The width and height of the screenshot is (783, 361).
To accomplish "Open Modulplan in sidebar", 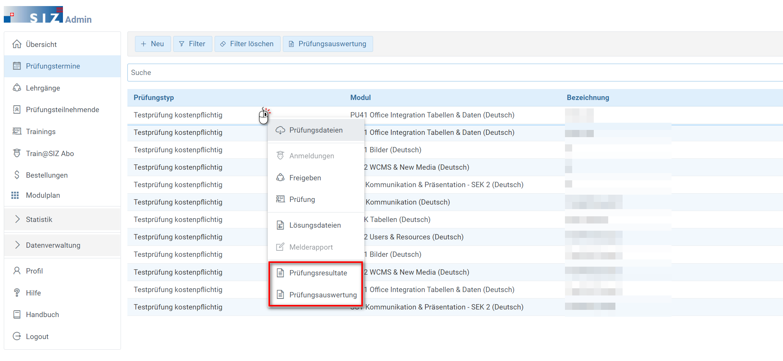I will [62, 195].
